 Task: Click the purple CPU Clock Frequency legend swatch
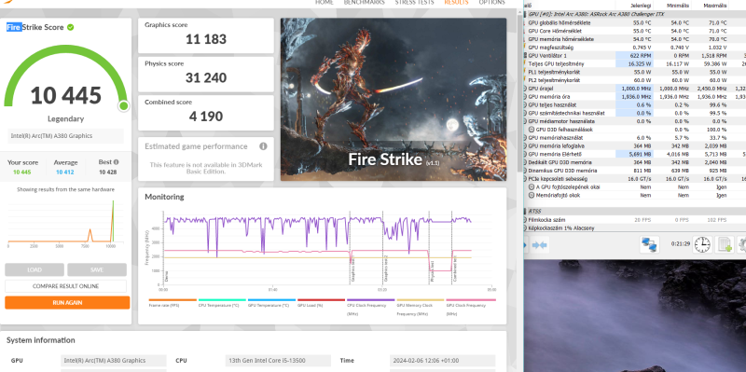[370, 300]
